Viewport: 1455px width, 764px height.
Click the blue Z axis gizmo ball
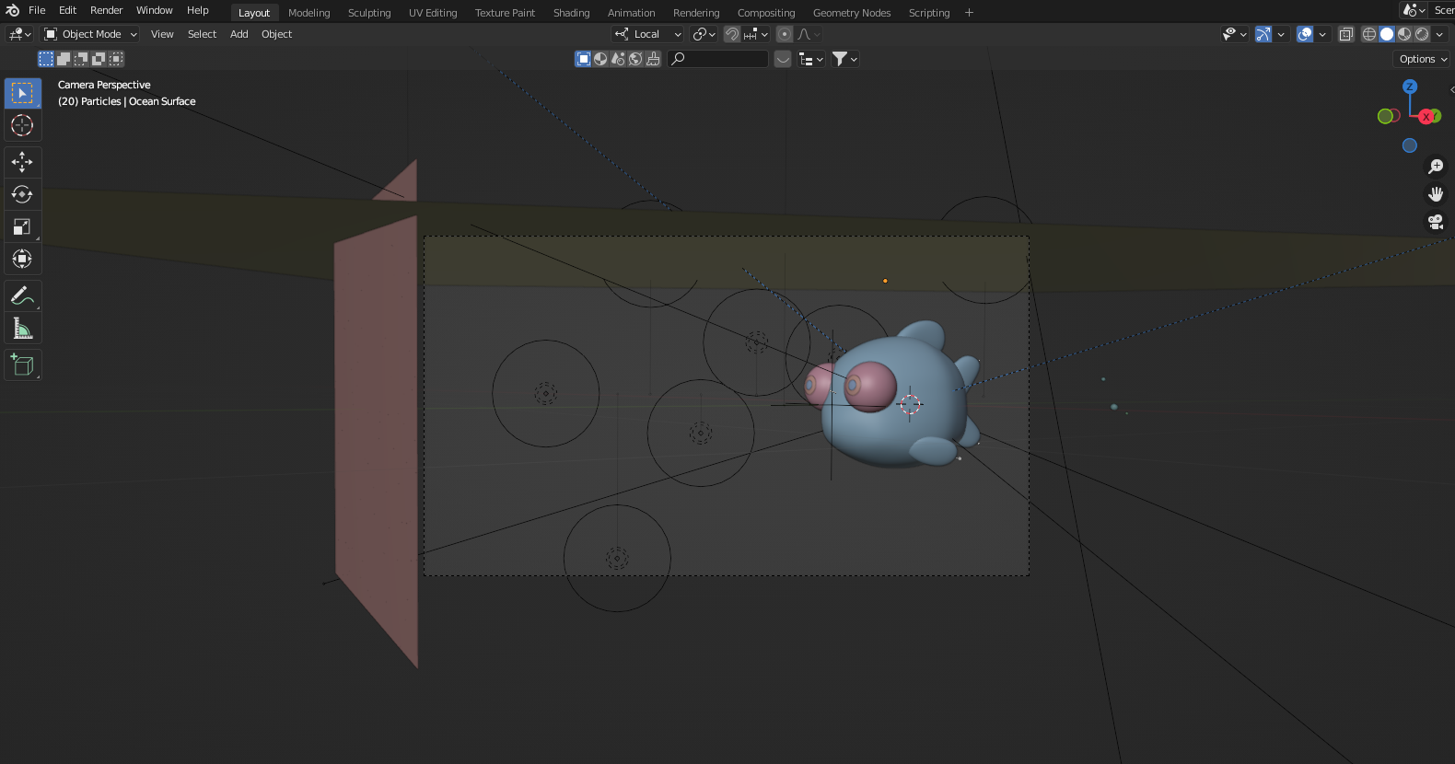click(x=1409, y=87)
